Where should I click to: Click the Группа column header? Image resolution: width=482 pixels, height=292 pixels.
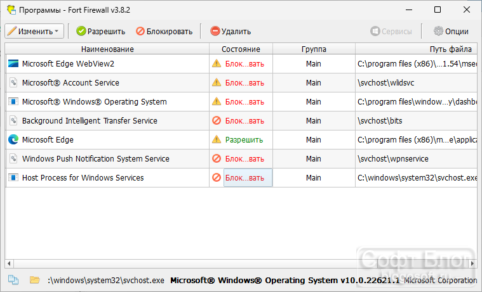click(314, 49)
